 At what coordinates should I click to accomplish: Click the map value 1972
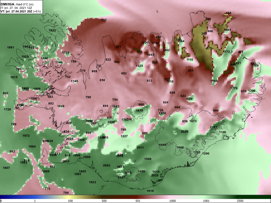(26, 136)
